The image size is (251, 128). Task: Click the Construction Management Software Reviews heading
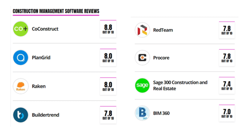[x=56, y=11]
